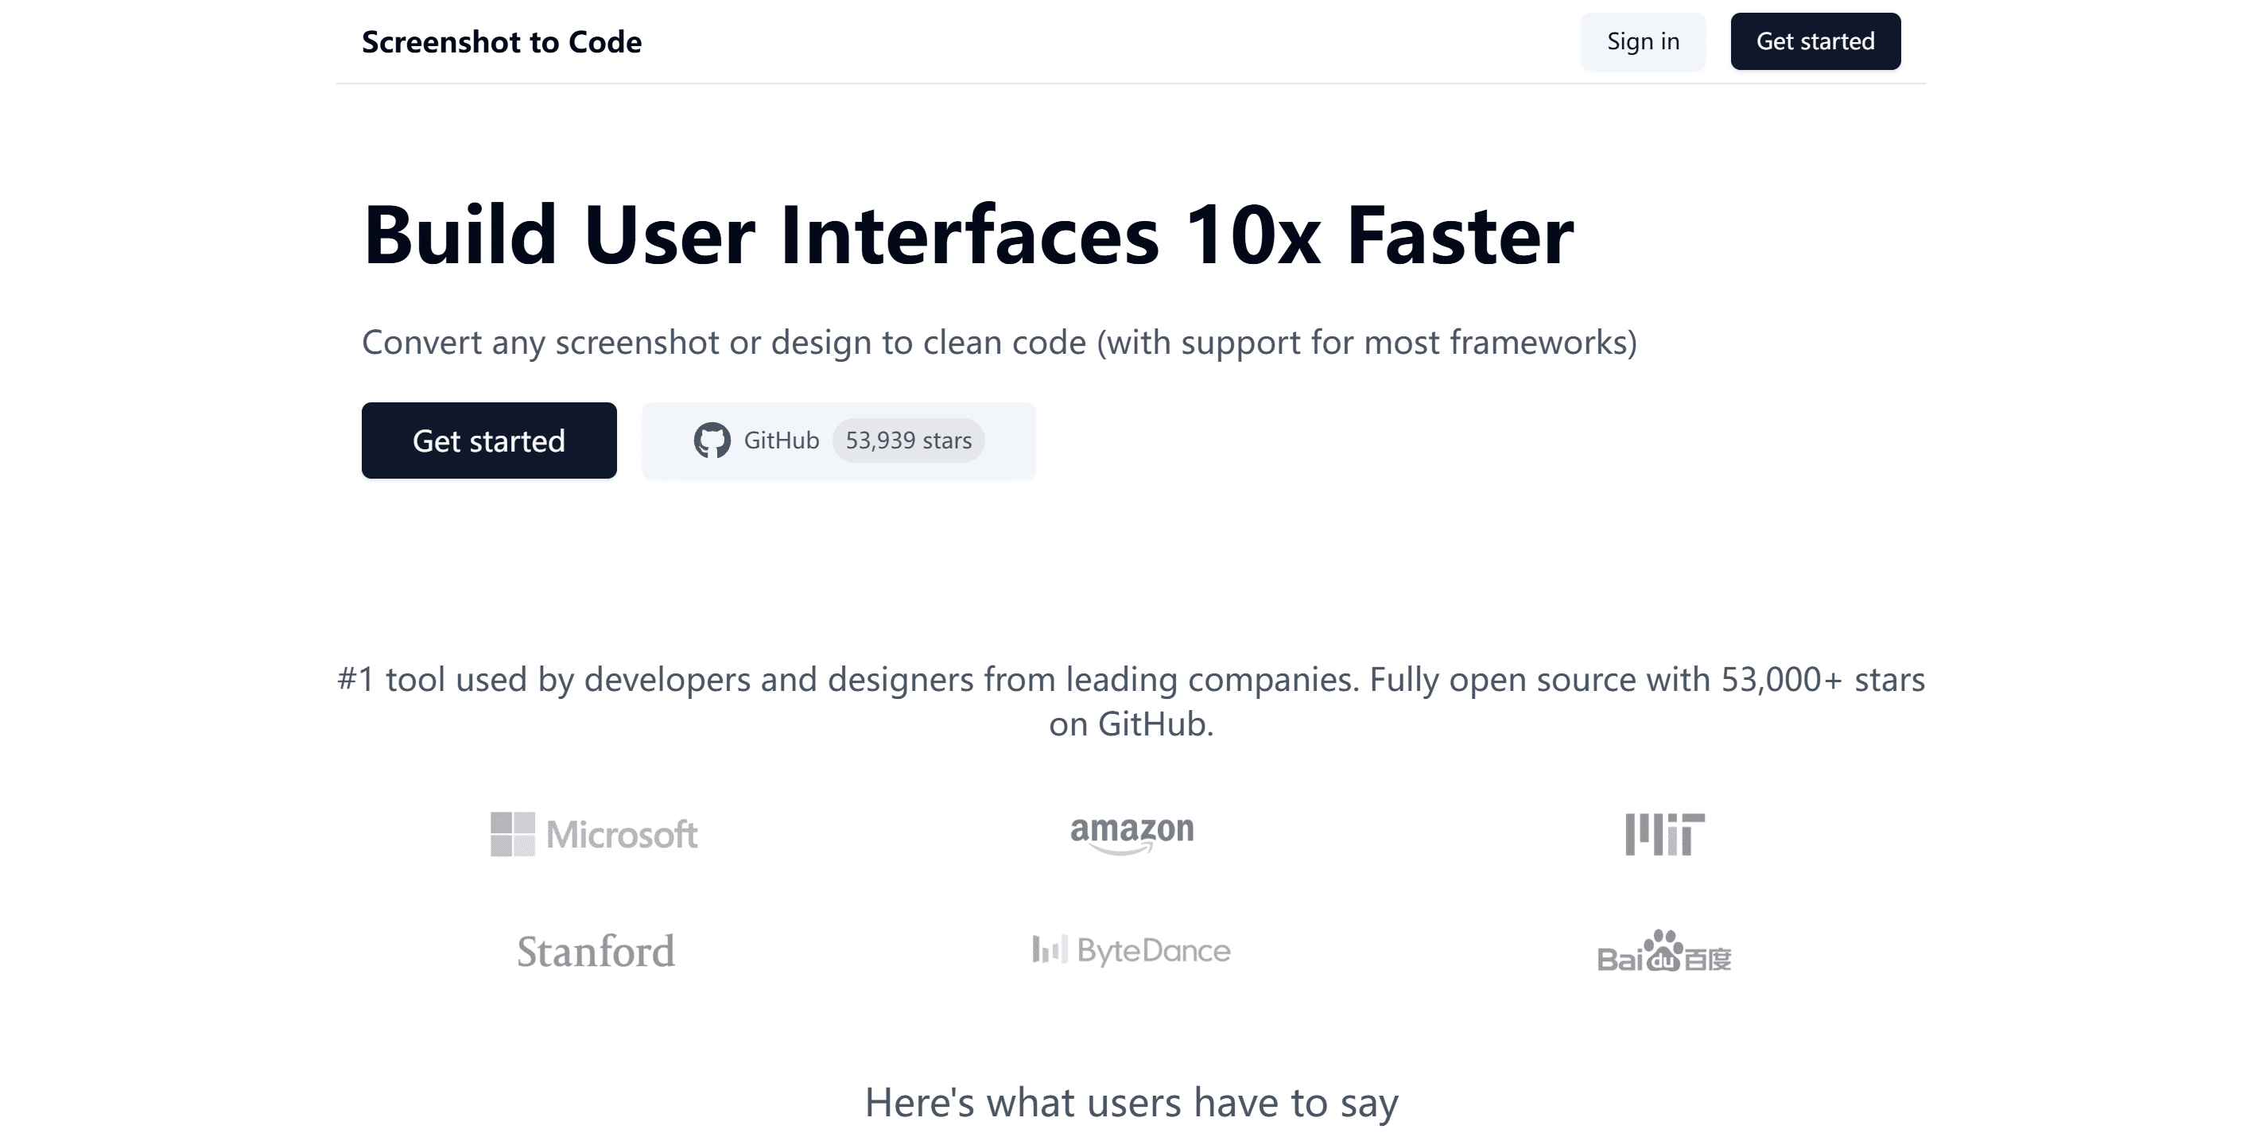Click the Microsoft four-square window icon
2263x1137 pixels.
[x=512, y=834]
